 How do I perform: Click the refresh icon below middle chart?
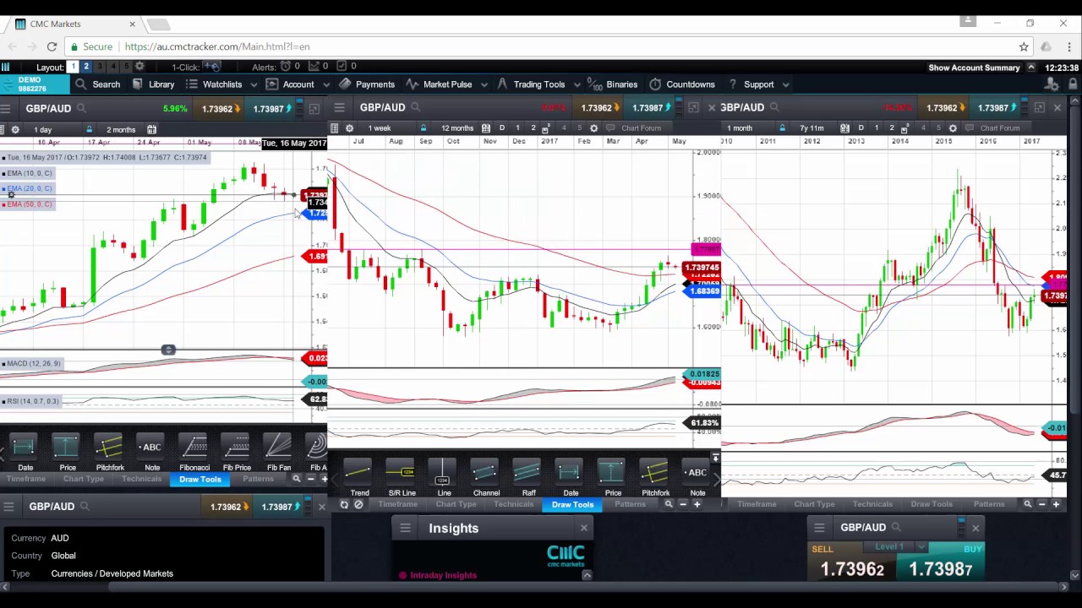pyautogui.click(x=344, y=504)
